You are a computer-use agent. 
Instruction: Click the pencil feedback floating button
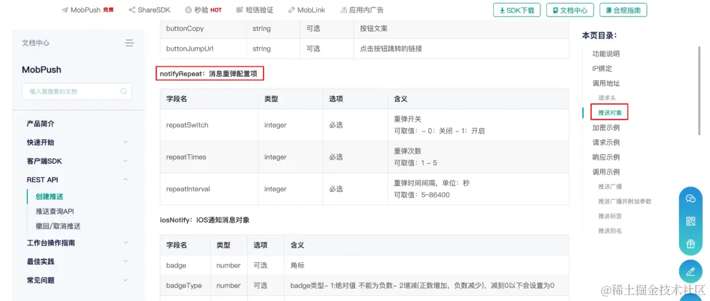tap(690, 271)
